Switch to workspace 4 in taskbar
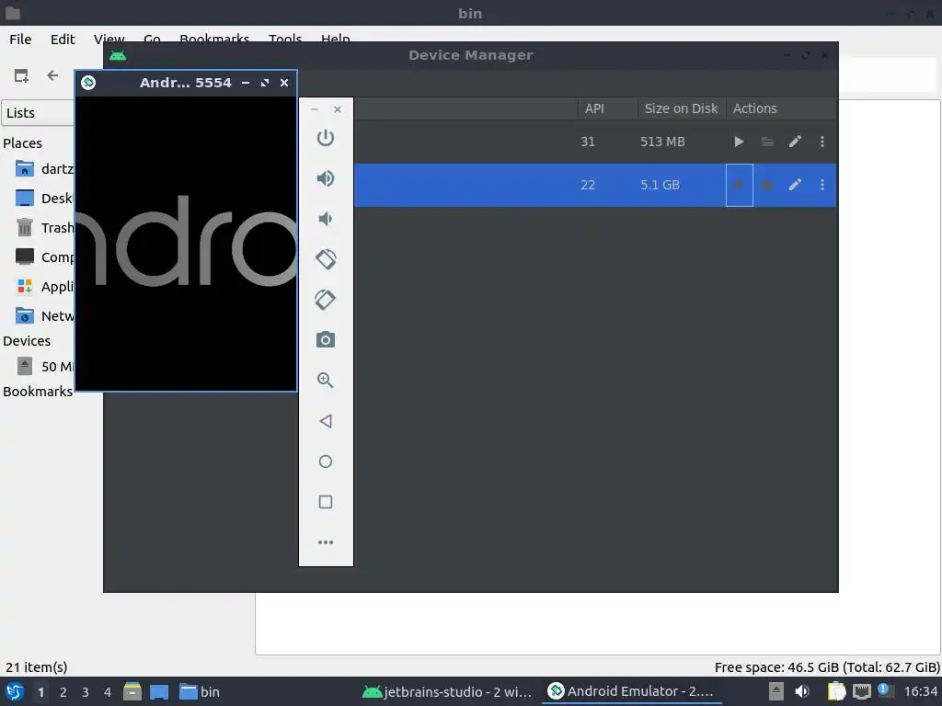Viewport: 942px width, 706px height. (107, 692)
